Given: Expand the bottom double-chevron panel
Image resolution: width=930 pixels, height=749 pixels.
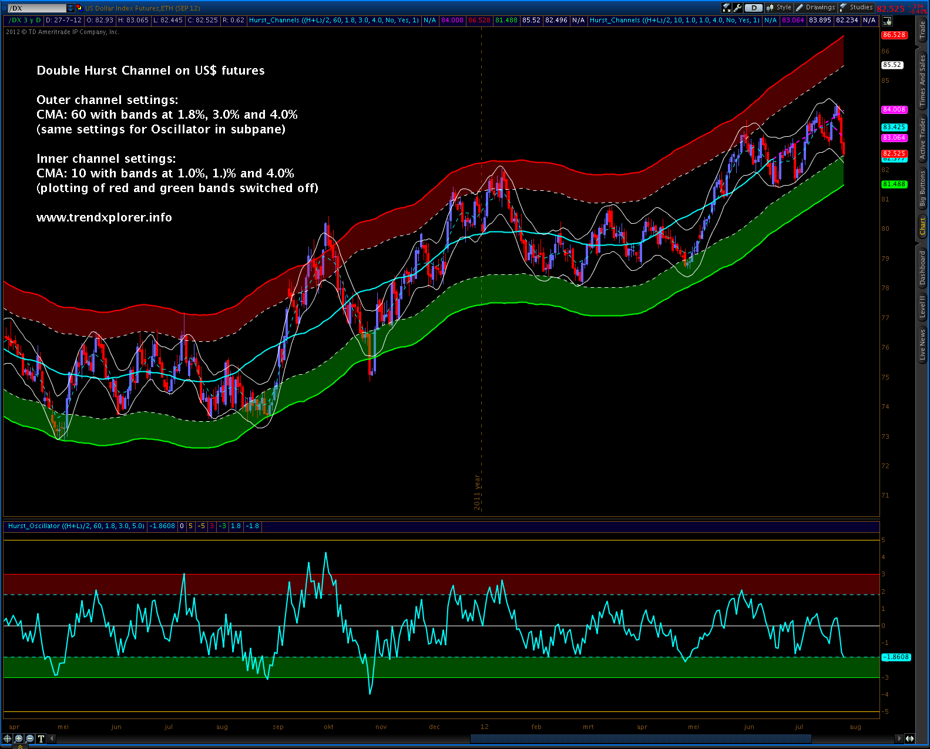Looking at the screenshot, I should [20, 746].
